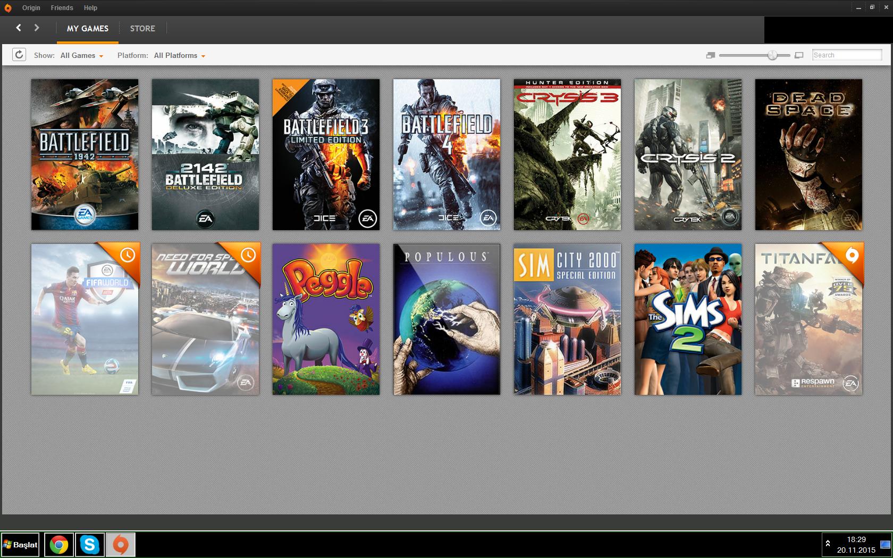The image size is (893, 558).
Task: Open the Origin menu
Action: (x=31, y=8)
